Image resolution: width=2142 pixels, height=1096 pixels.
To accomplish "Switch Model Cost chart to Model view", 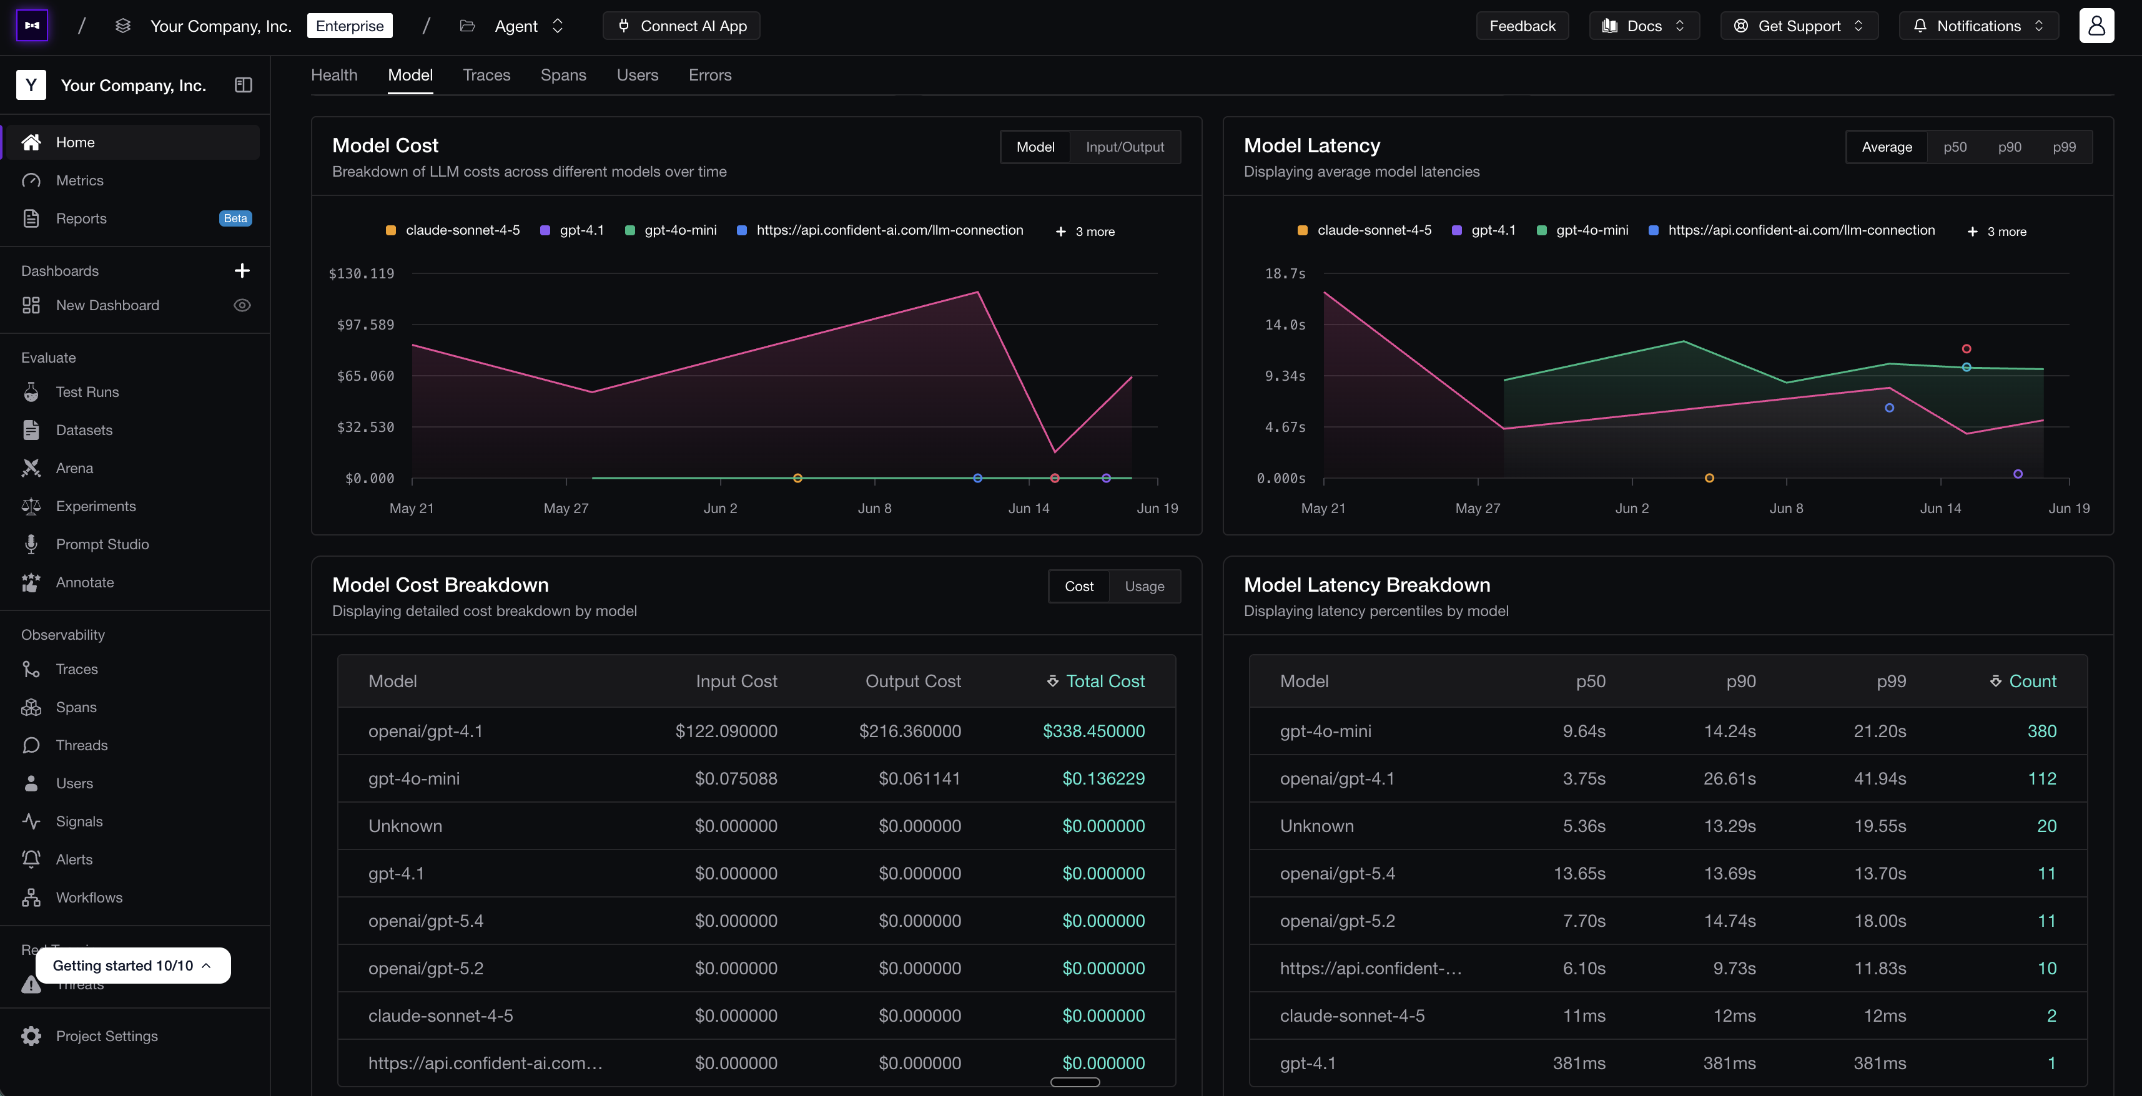I will coord(1035,147).
